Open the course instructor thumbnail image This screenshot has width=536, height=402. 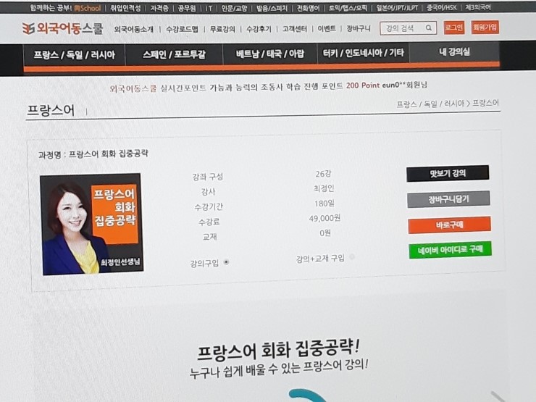[x=91, y=224]
